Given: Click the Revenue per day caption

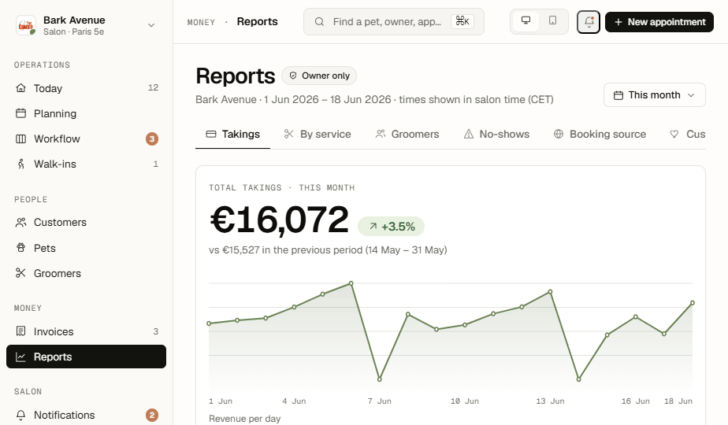Looking at the screenshot, I should click(x=245, y=419).
